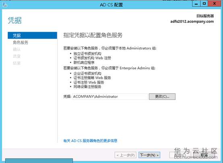Minimize the AD CS 配置 window
Screen dimensions: 223x163
[196, 4]
